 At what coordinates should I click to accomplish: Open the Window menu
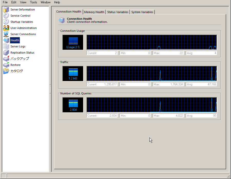(45, 2)
